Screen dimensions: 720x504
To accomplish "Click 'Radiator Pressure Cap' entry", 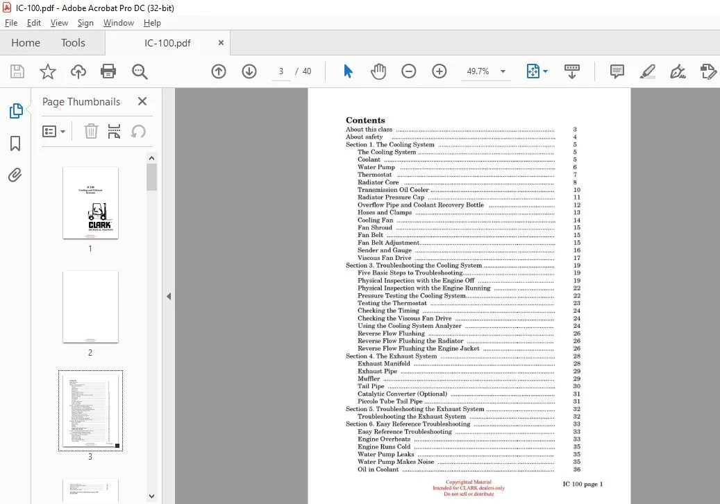I will pos(391,197).
